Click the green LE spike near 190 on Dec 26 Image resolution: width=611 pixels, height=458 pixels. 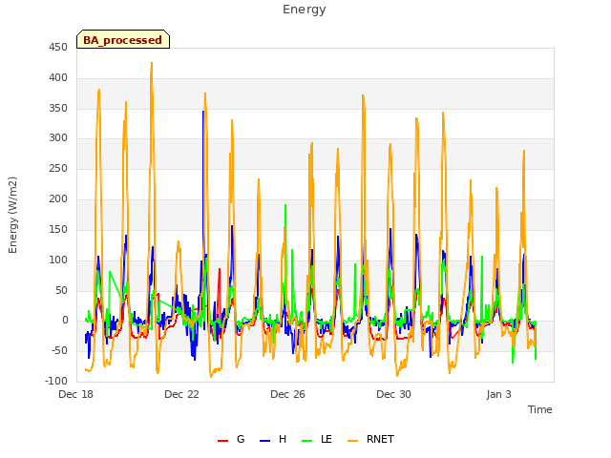click(x=285, y=205)
